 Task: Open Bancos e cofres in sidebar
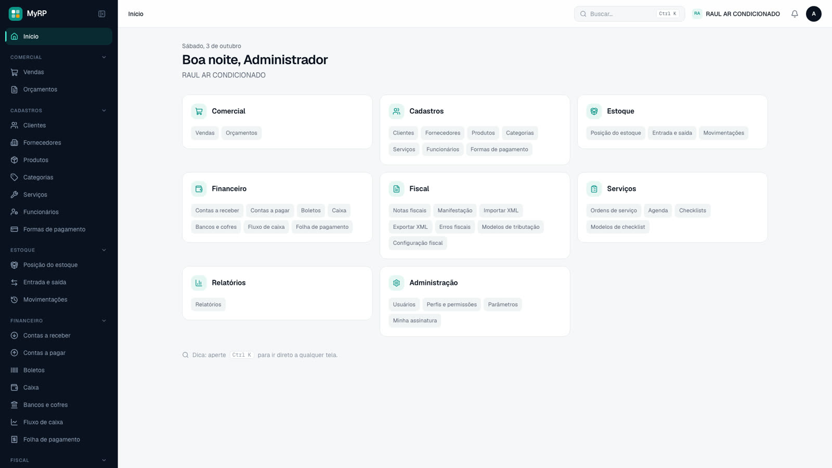[59, 405]
